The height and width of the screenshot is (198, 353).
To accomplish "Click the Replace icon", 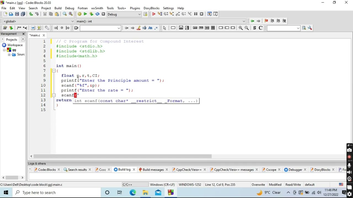I will (71, 14).
